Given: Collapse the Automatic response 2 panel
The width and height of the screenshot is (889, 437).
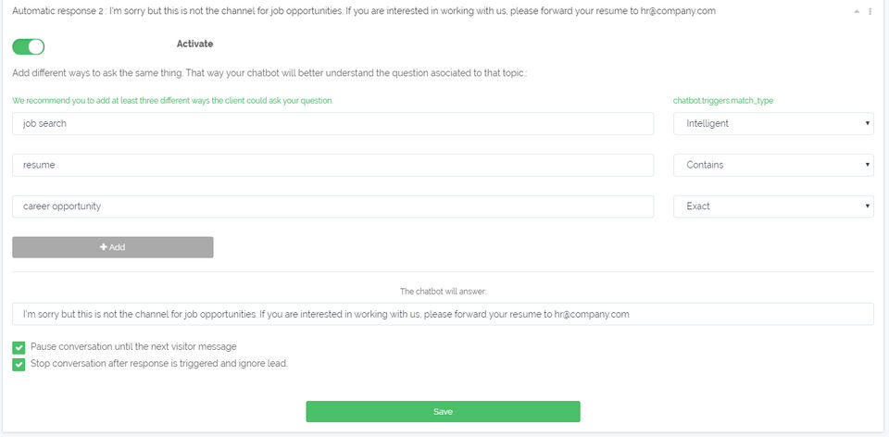Looking at the screenshot, I should [x=857, y=11].
